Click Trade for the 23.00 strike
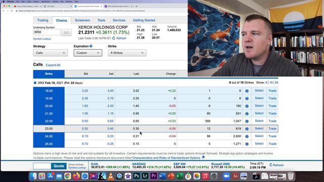 (272, 128)
